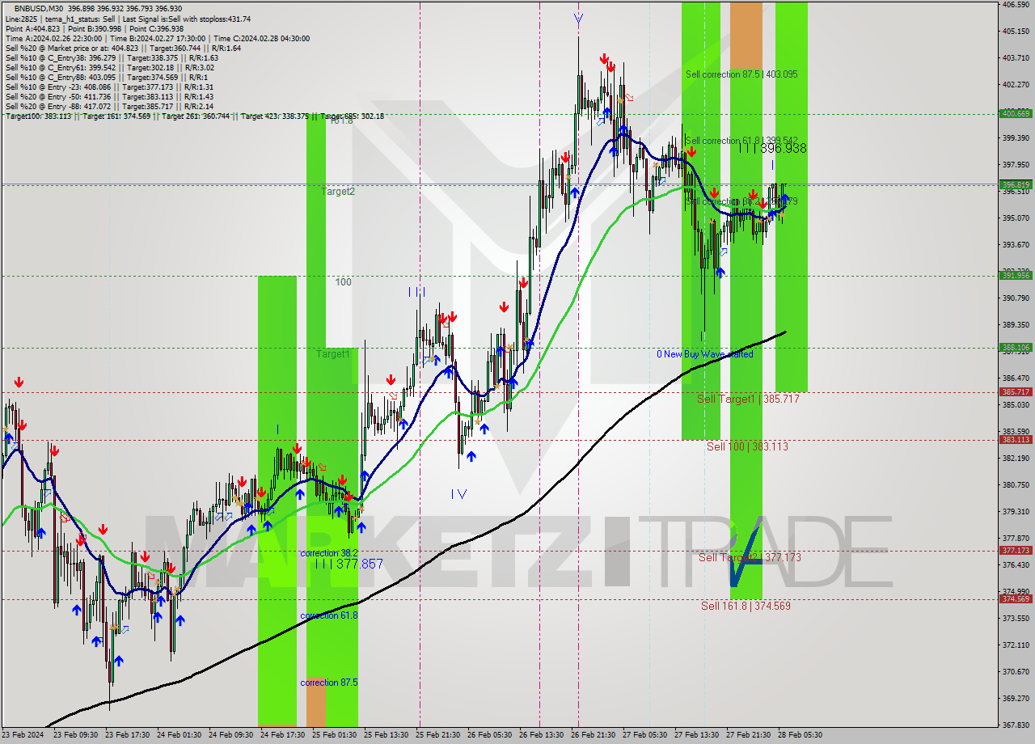The image size is (1035, 744).
Task: Click the 367.830 price axis label
Action: (1016, 725)
